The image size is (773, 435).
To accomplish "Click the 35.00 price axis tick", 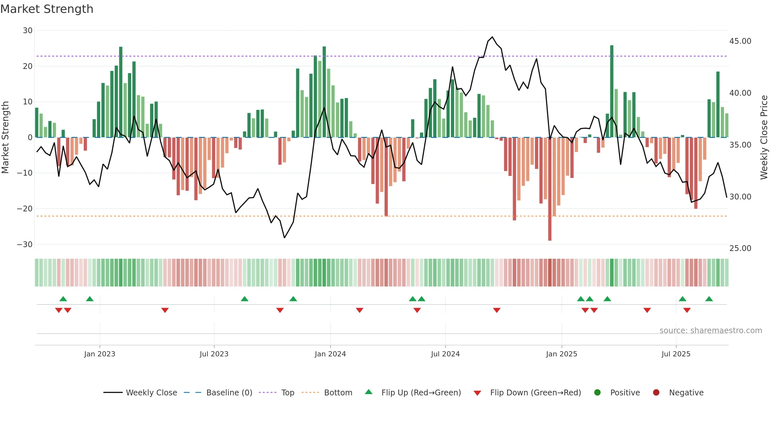I will click(740, 145).
